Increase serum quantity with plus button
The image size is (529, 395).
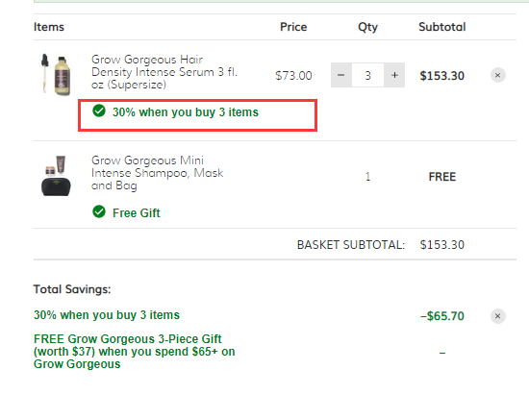[394, 75]
